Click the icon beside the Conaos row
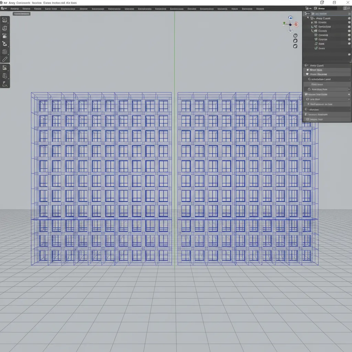This screenshot has height=352, width=352. pyautogui.click(x=316, y=35)
